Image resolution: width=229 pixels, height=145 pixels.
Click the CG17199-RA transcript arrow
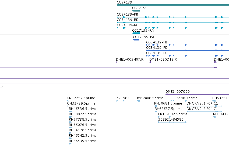click(136, 33)
